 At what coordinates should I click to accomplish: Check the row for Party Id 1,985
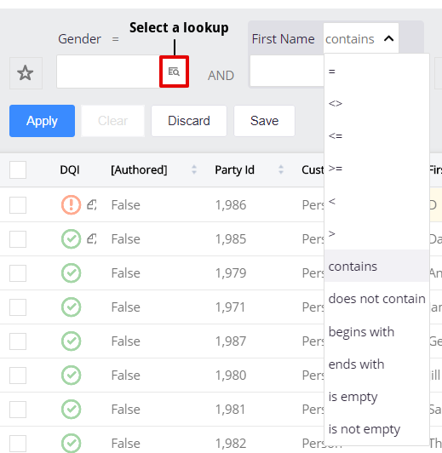coord(18,239)
